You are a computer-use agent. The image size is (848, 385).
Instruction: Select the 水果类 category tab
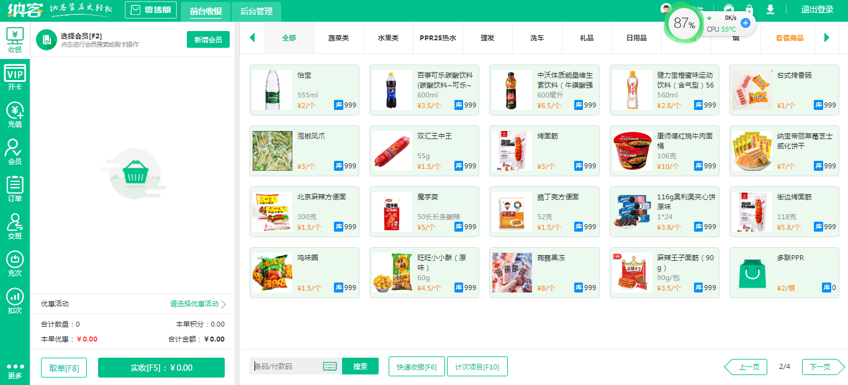pyautogui.click(x=388, y=38)
